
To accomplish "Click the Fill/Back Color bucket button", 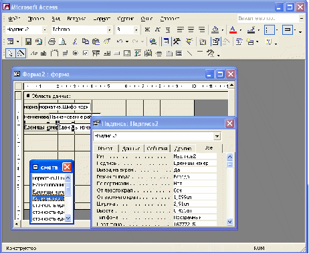I will [x=215, y=29].
